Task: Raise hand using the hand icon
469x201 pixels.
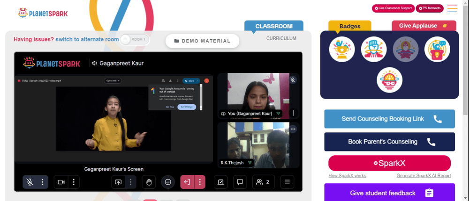Action: tap(149, 182)
